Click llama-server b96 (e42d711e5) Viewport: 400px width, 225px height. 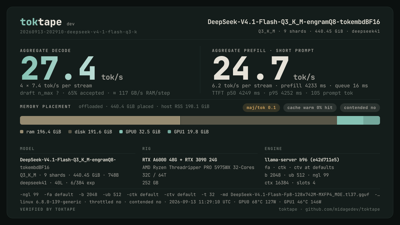(302, 160)
